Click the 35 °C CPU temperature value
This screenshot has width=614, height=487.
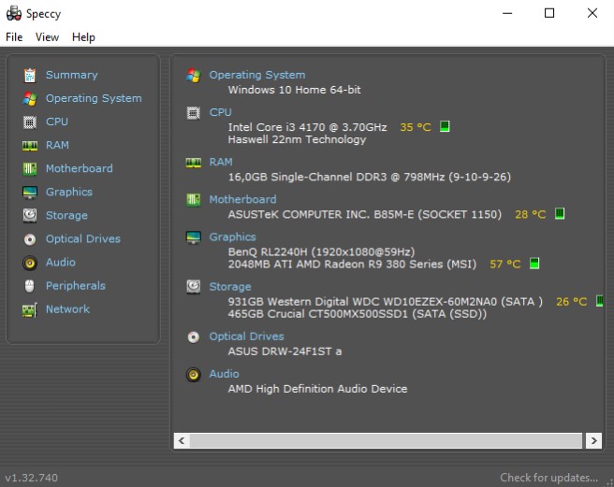[416, 127]
